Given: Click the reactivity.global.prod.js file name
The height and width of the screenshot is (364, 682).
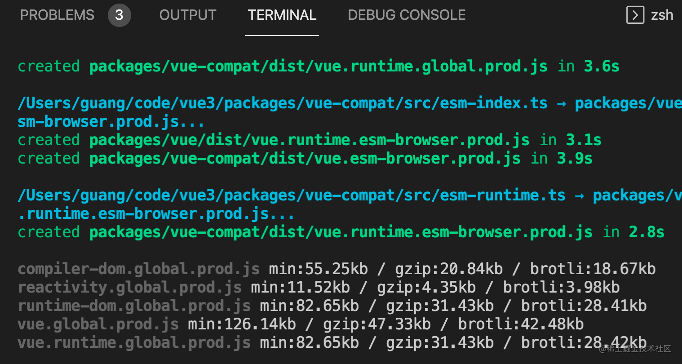Looking at the screenshot, I should tap(129, 288).
